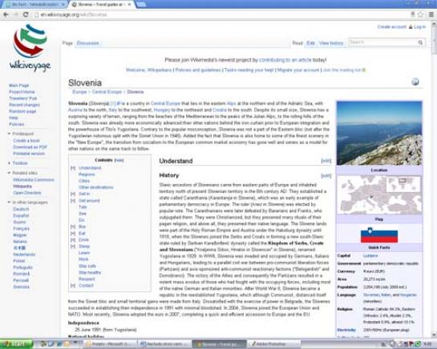Viewport: 437px width, 349px height.
Task: Click Download as PDF
Action: point(30,147)
